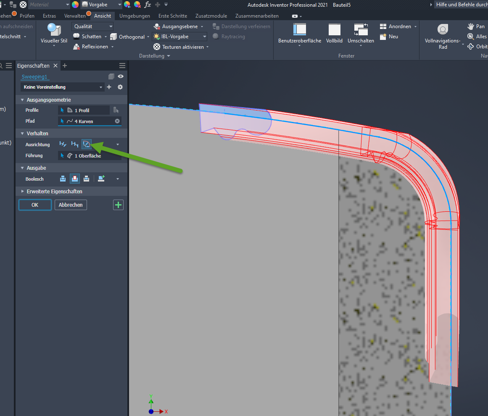Viewport: 488px width, 416px height.
Task: Select the guide-surface orientation icon under Ausrichtung
Action: [x=86, y=144]
